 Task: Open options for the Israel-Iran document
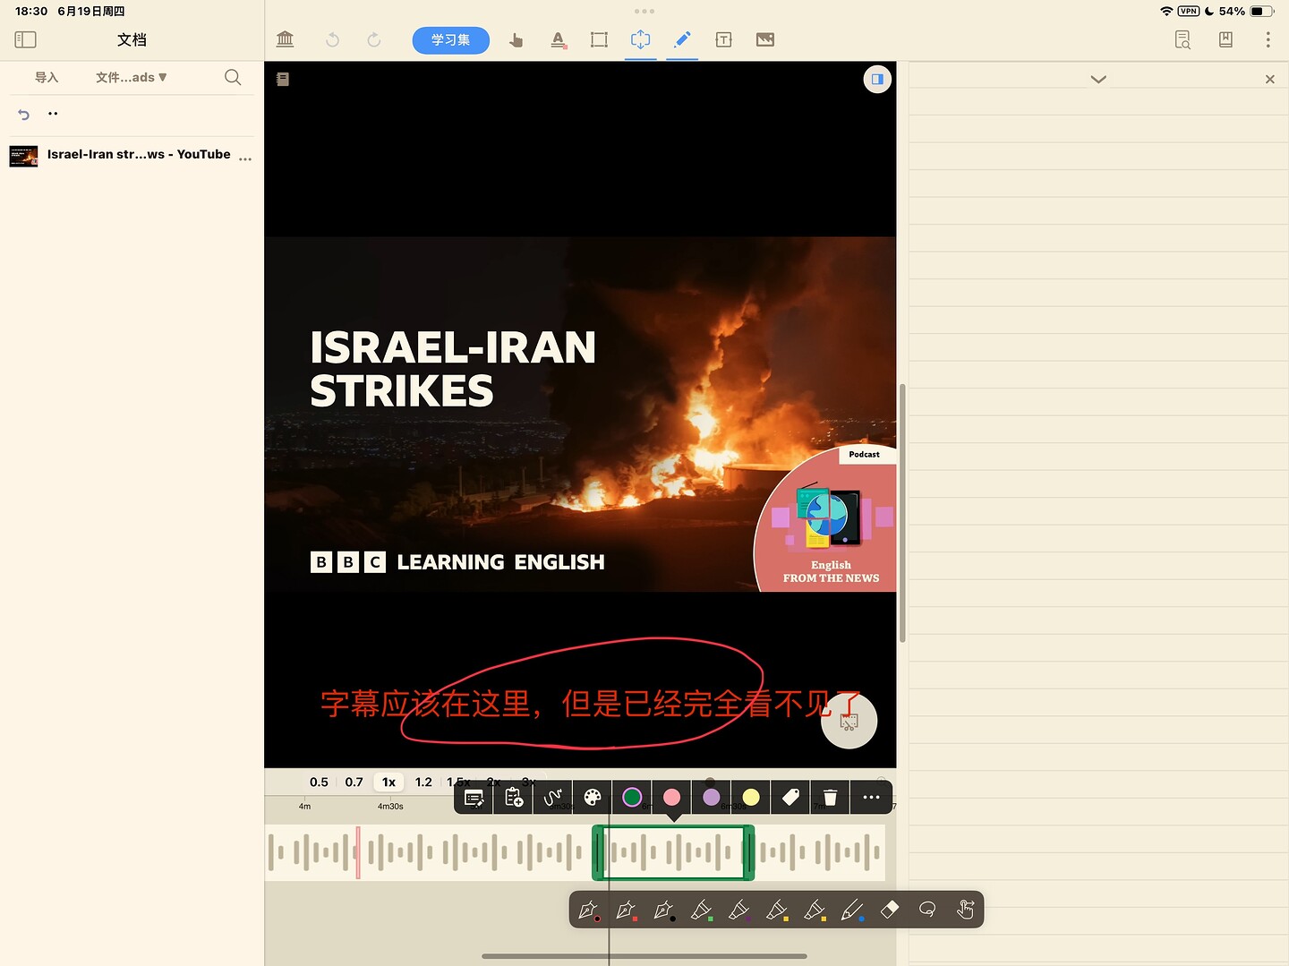pyautogui.click(x=245, y=158)
